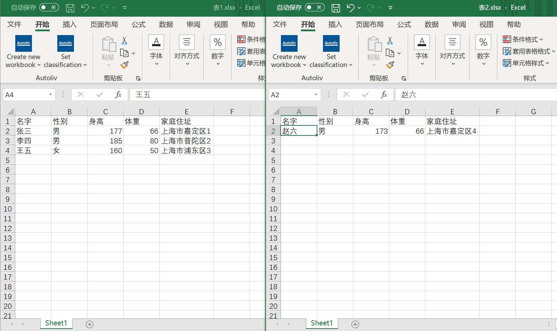The width and height of the screenshot is (557, 331).
Task: Toggle 自动保存 in 表2.xlsx titlebar
Action: (x=315, y=7)
